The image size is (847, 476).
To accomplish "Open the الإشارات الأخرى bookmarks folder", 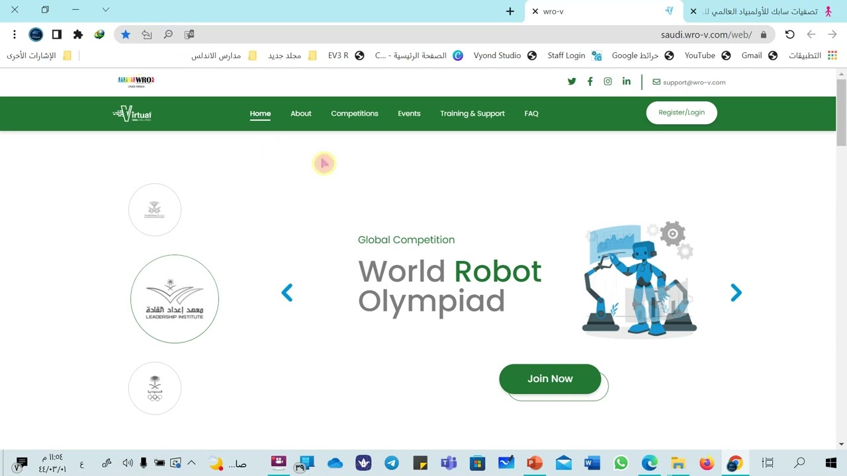I will pos(39,56).
